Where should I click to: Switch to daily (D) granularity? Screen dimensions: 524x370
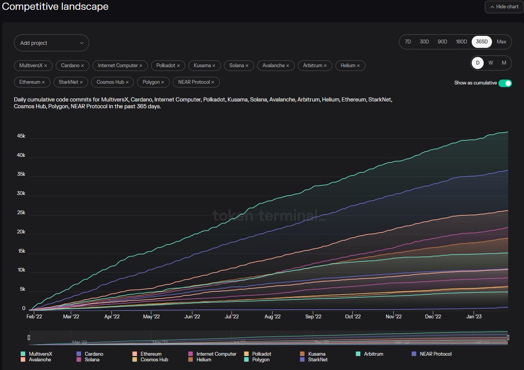click(478, 63)
